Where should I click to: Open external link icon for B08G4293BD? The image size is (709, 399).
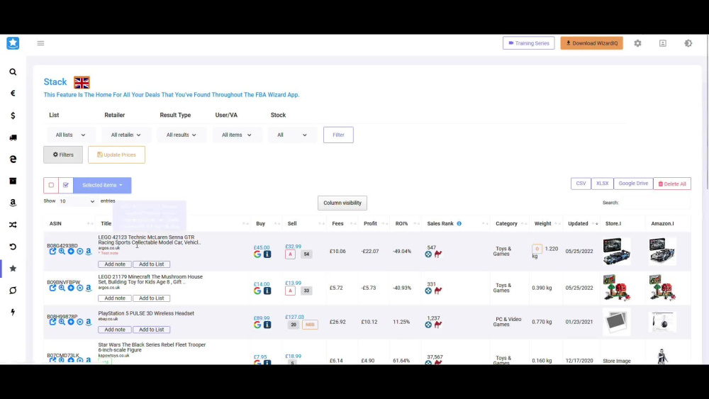coord(52,252)
